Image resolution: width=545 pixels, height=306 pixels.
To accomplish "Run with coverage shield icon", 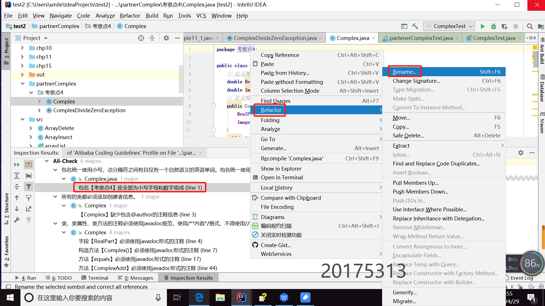I will (x=504, y=26).
